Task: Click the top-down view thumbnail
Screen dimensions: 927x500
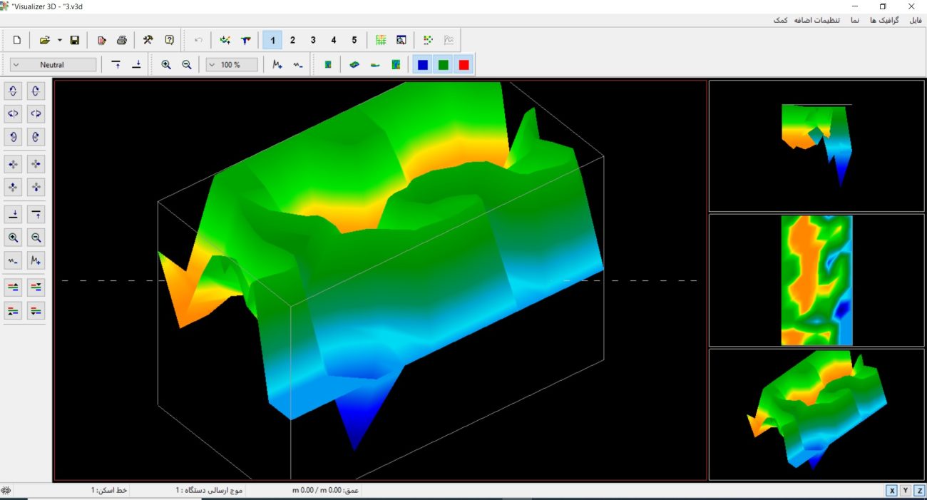Action: pos(816,280)
